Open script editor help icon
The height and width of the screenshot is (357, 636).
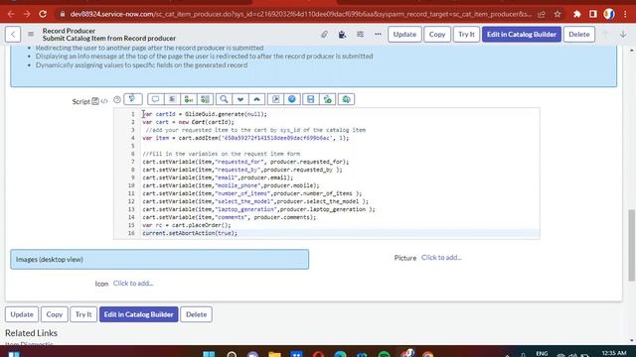(292, 99)
